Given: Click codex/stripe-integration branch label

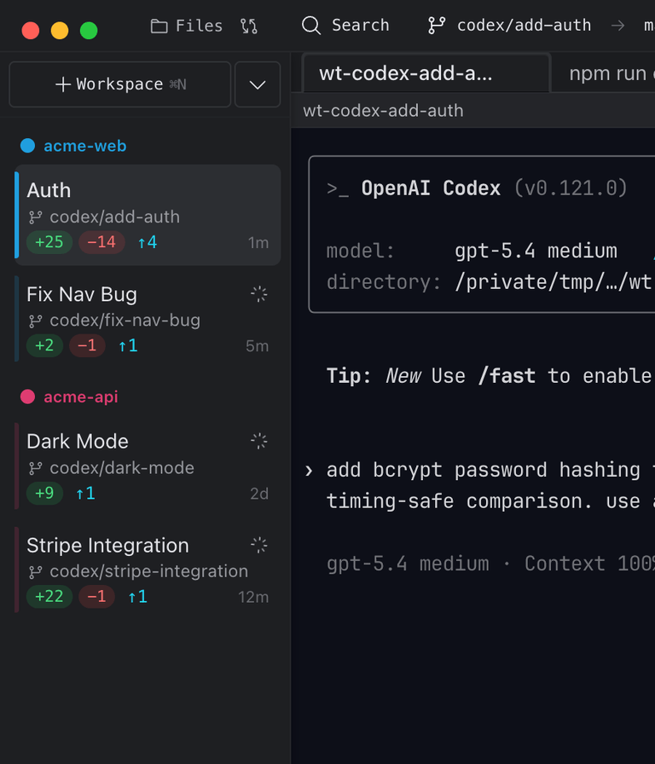Looking at the screenshot, I should (148, 571).
